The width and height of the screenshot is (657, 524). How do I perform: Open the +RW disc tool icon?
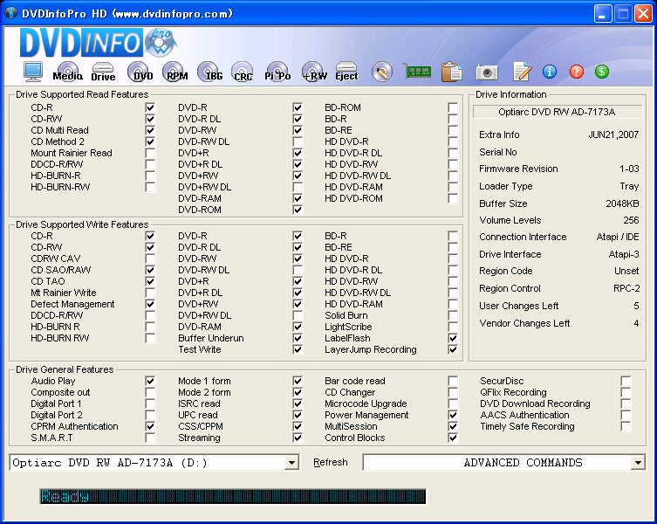(x=314, y=72)
